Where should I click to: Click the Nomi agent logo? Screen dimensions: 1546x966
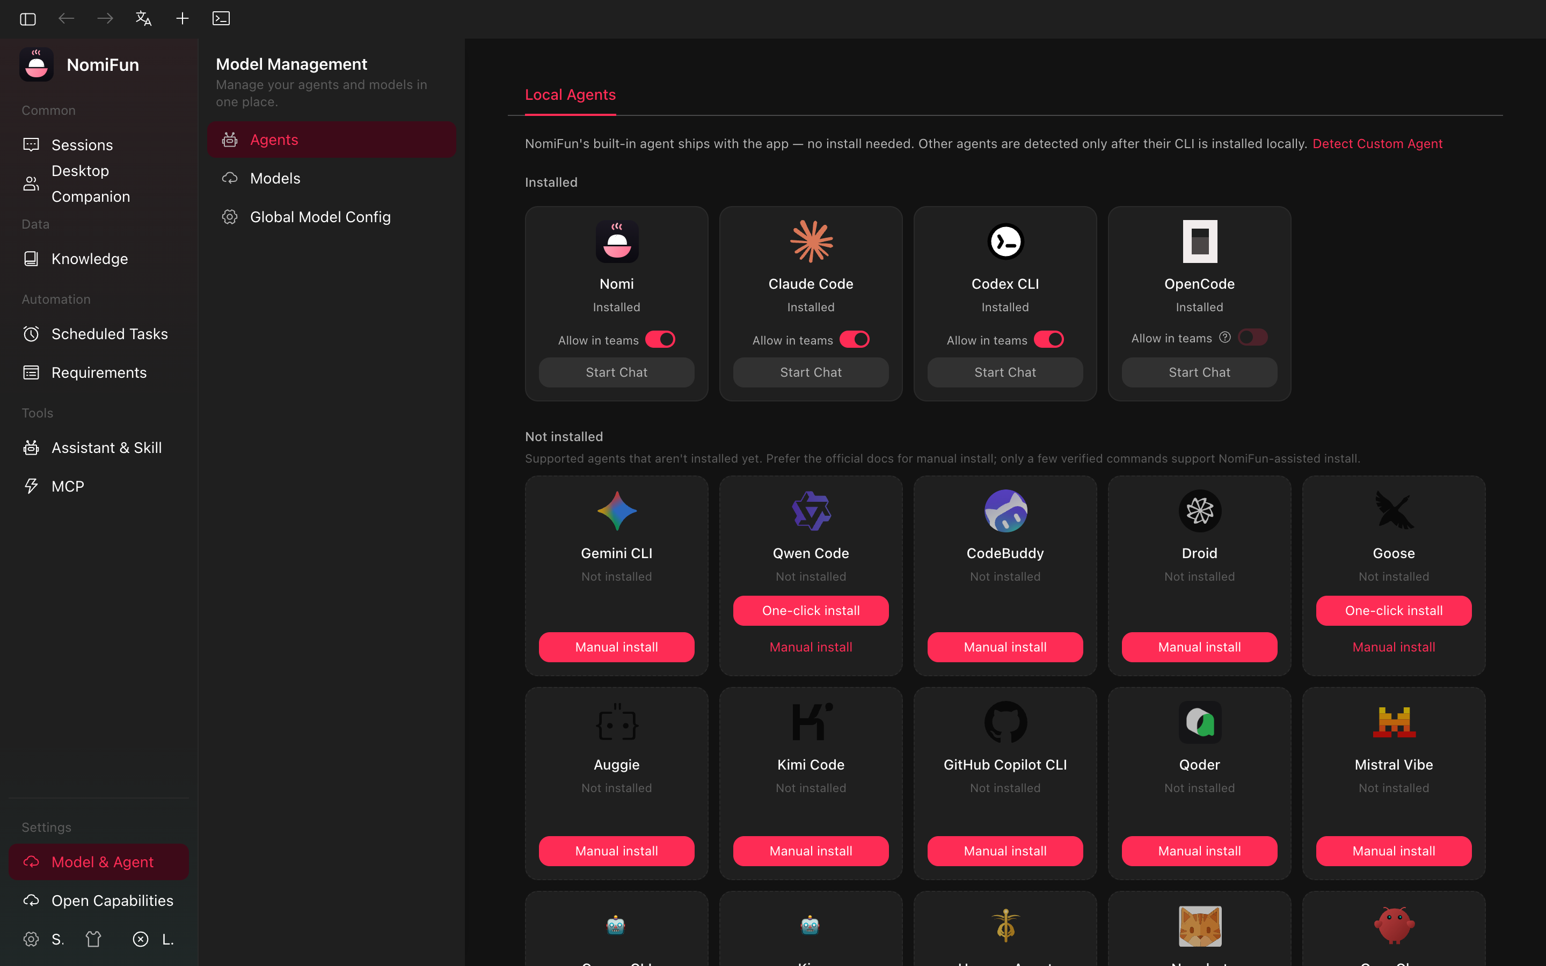[617, 241]
